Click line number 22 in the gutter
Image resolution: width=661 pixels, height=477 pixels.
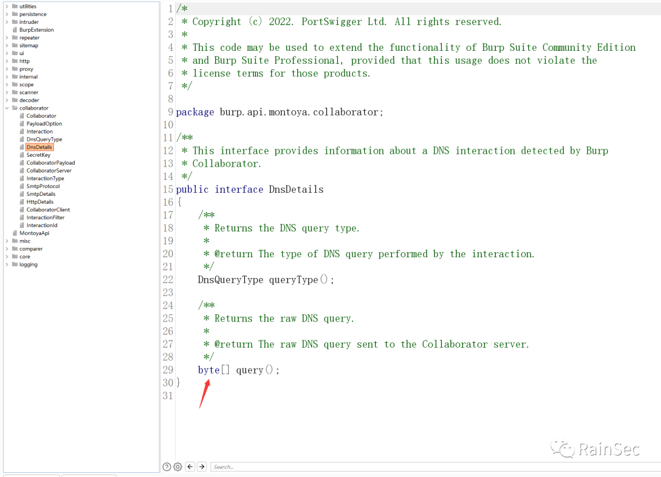click(168, 280)
